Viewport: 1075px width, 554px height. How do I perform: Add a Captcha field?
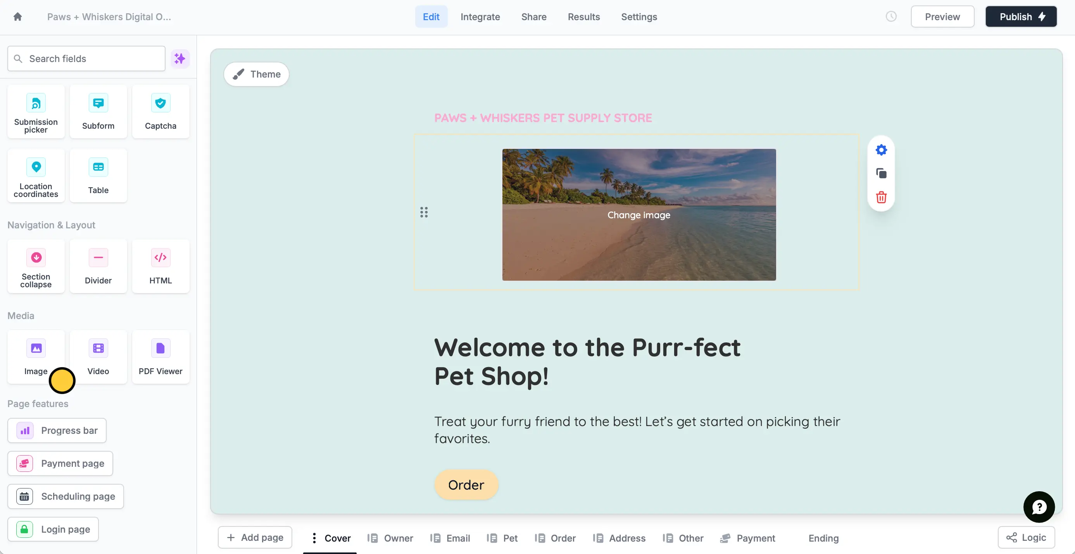pyautogui.click(x=160, y=112)
